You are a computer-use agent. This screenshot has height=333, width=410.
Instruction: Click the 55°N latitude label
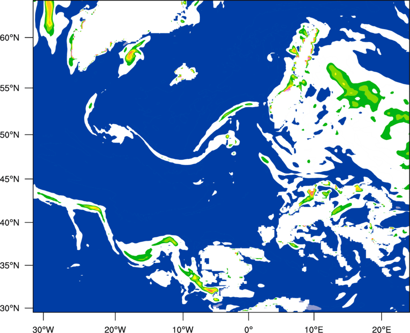(10, 88)
